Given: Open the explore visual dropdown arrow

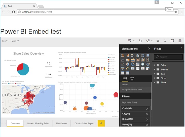Looking at the screenshot, I should (134, 41).
